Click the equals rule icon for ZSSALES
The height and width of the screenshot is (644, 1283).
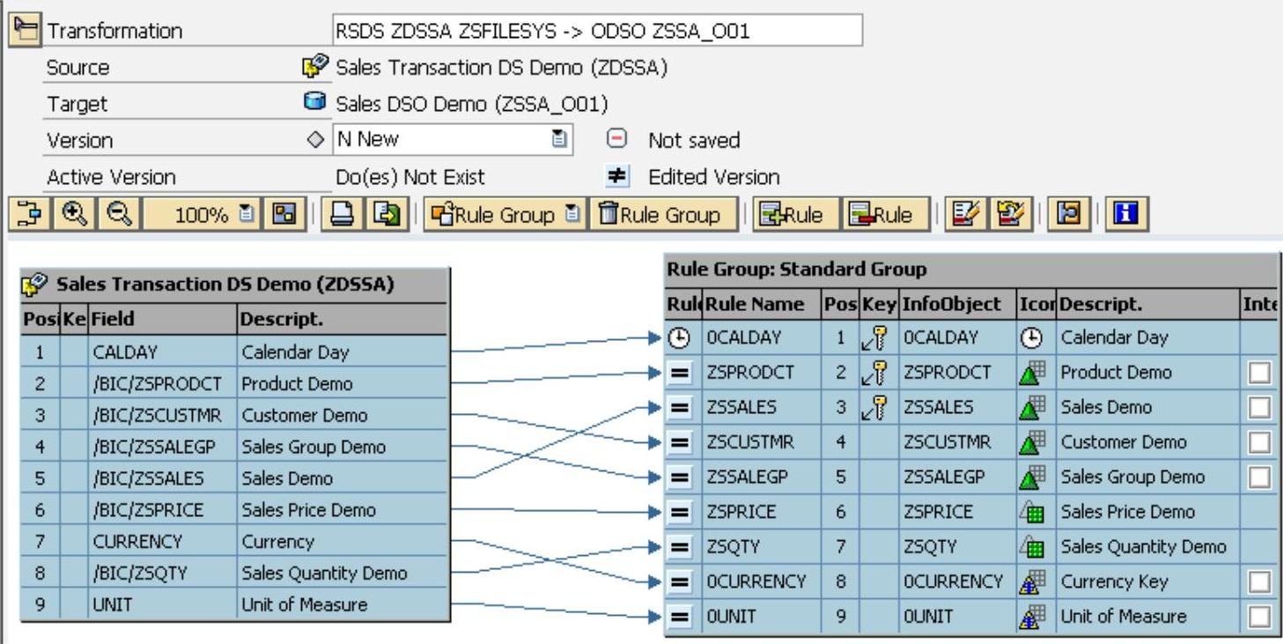point(680,407)
